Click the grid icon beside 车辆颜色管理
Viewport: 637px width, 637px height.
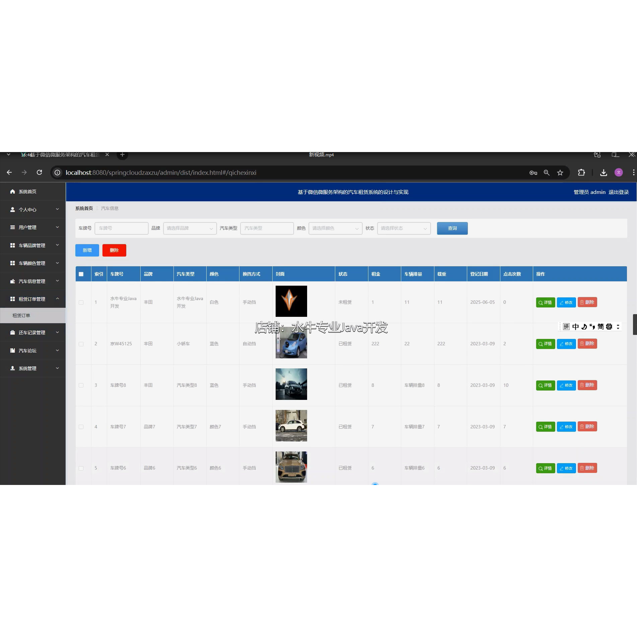[x=12, y=263]
